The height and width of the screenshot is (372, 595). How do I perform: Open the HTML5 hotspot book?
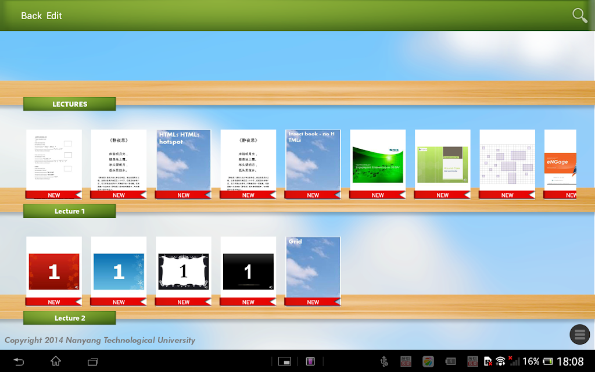[x=183, y=164]
